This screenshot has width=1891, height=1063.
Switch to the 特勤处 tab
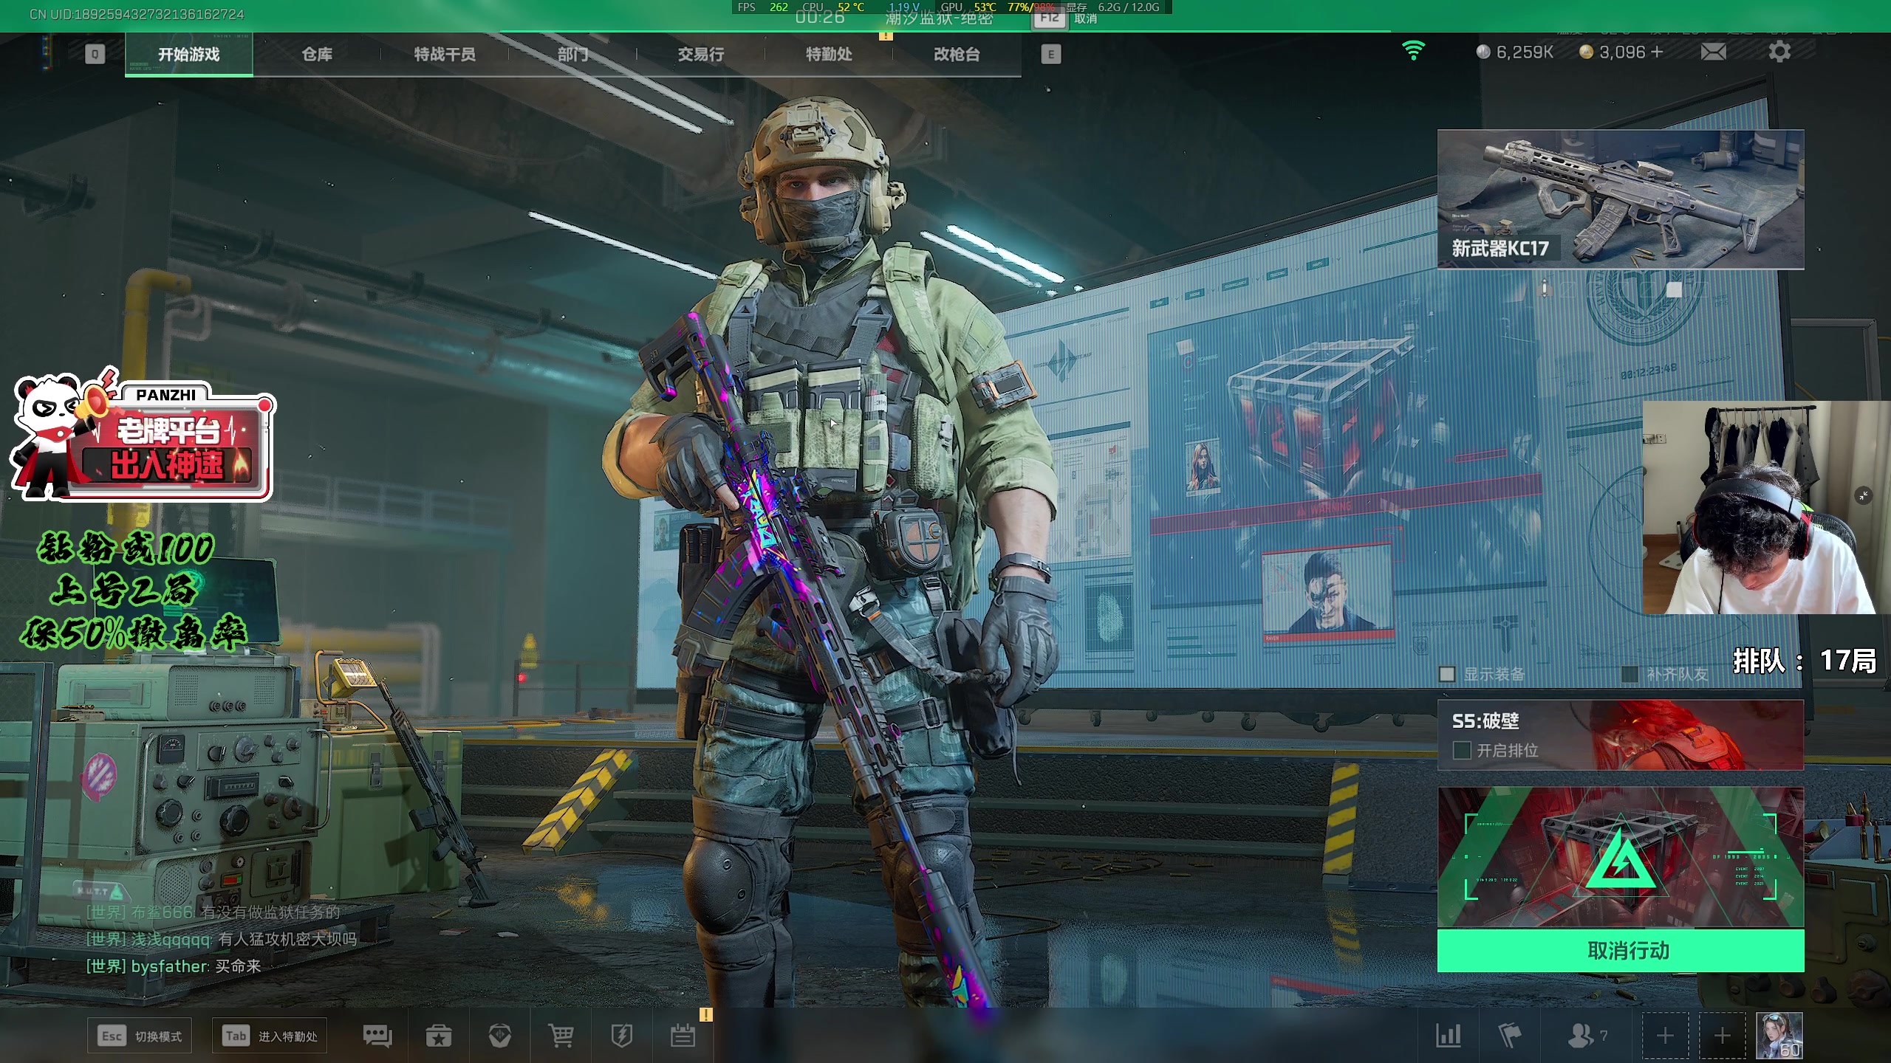tap(829, 54)
